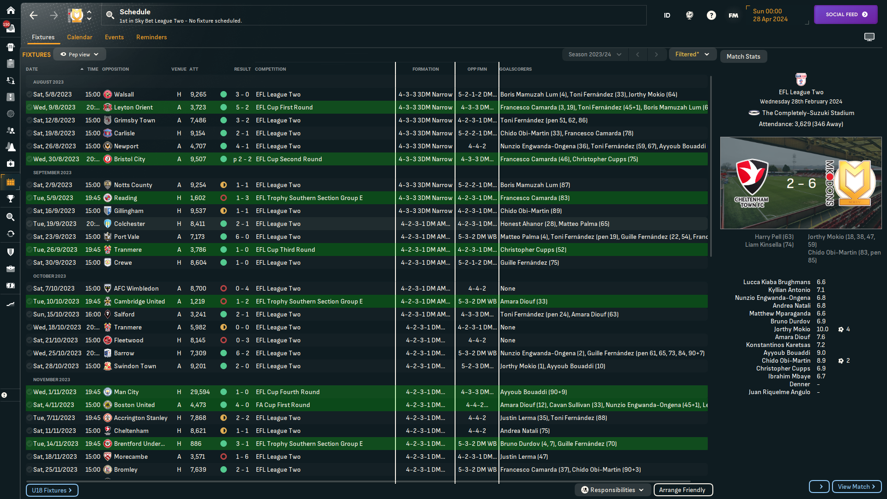This screenshot has width=887, height=499.
Task: Tick the checkbox for Grimsby Town fixture row
Action: click(x=29, y=120)
